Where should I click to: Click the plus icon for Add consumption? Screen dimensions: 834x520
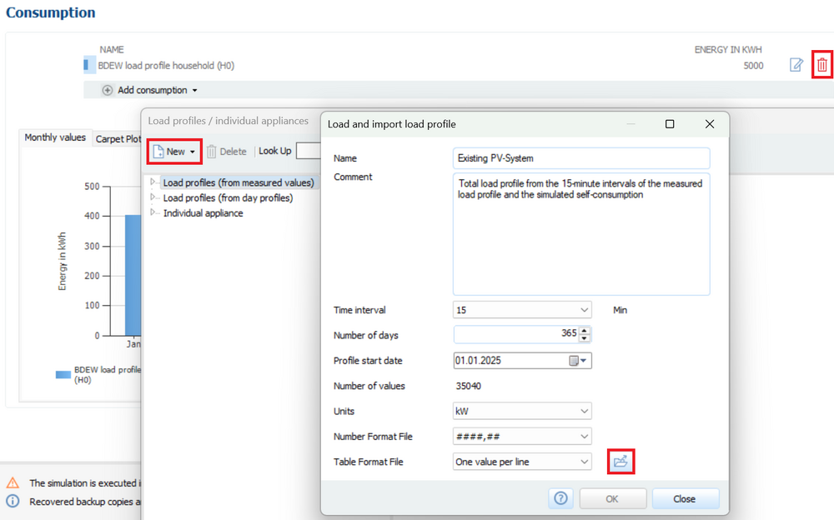coord(108,90)
